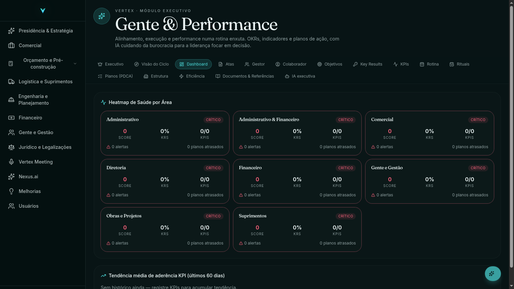Go to Engenharia e Planejamento module

(x=43, y=100)
